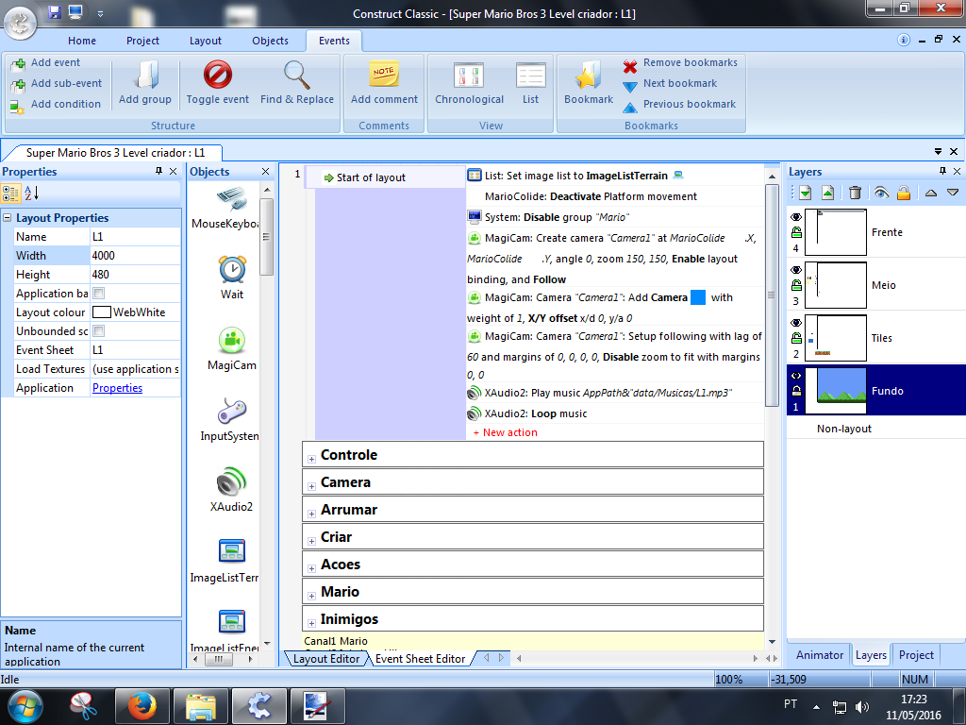This screenshot has width=966, height=725.
Task: Click the padlock icon in Layers toolbar
Action: coord(903,193)
